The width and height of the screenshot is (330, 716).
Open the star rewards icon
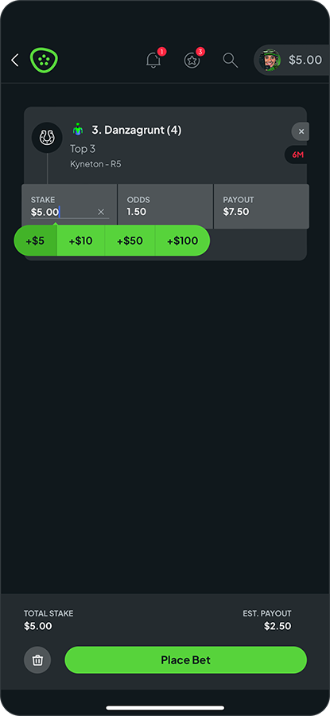pyautogui.click(x=192, y=61)
